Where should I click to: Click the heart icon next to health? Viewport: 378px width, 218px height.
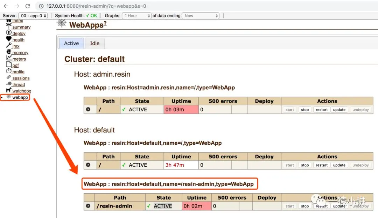[9, 39]
